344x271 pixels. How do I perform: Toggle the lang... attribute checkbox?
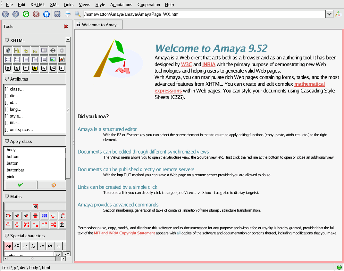[7, 109]
